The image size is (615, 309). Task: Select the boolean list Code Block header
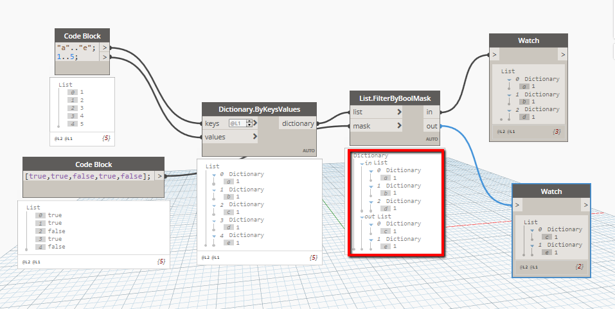click(93, 164)
